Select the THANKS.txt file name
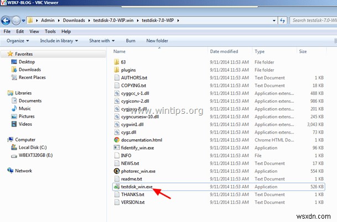The image size is (337, 222). (x=133, y=194)
